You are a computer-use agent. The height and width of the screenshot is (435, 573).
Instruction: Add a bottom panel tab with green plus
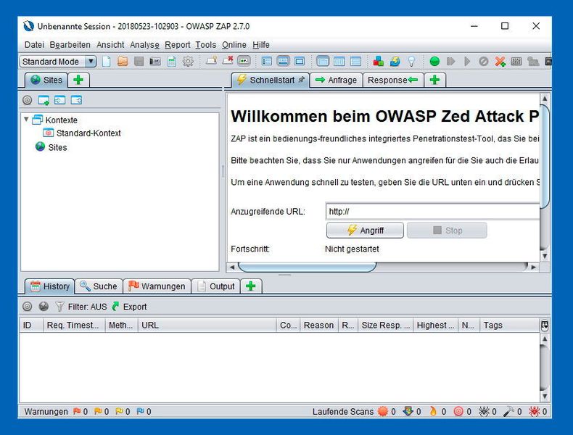tap(251, 286)
